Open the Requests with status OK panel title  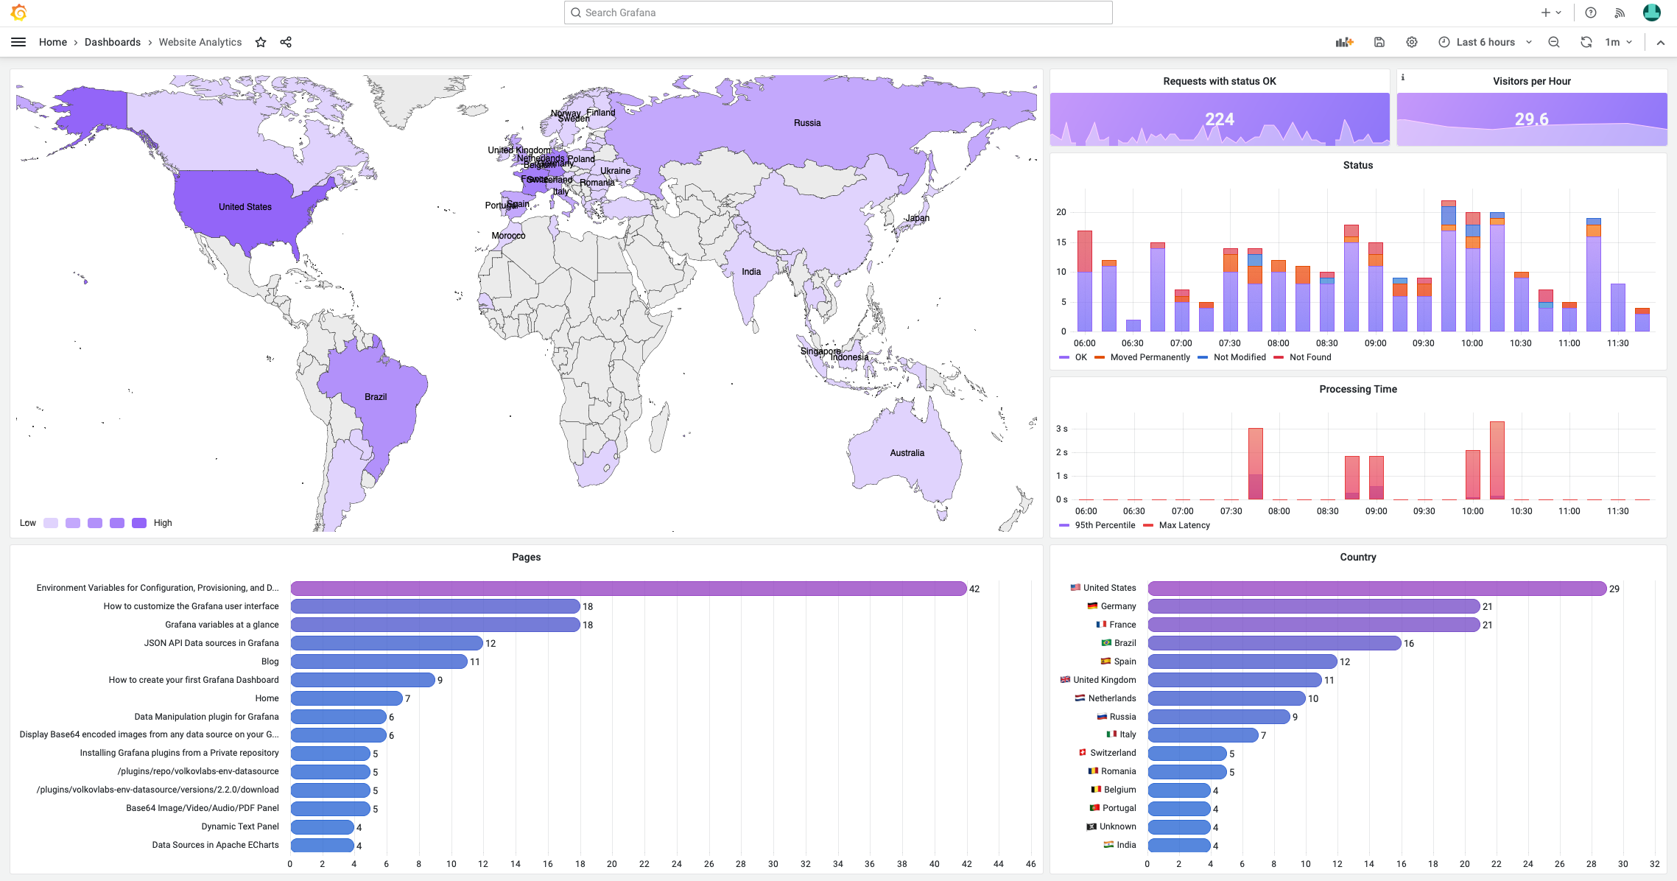(x=1220, y=81)
